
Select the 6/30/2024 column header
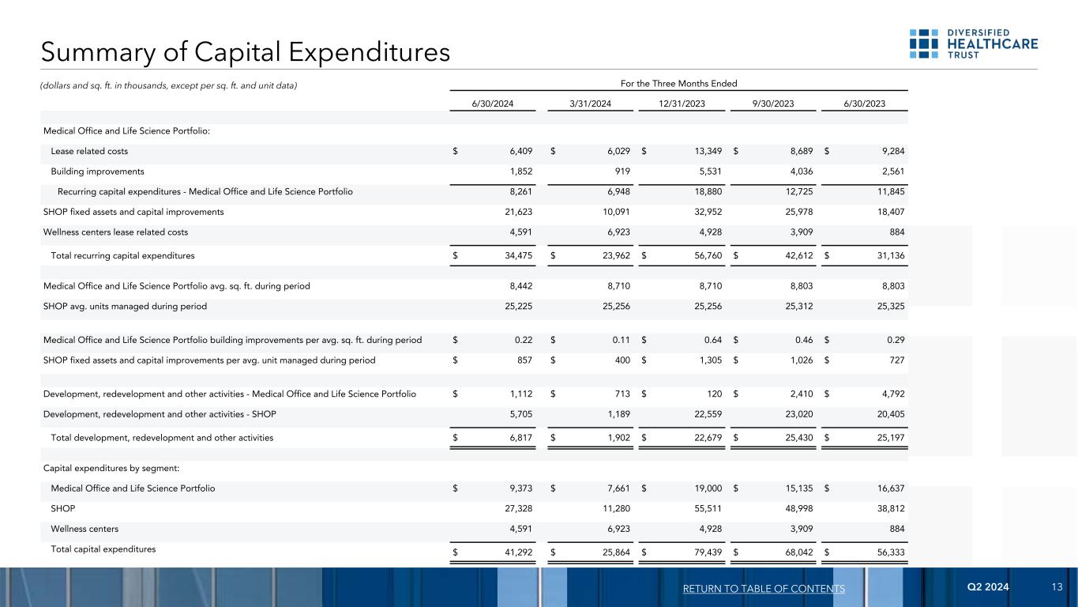(494, 102)
